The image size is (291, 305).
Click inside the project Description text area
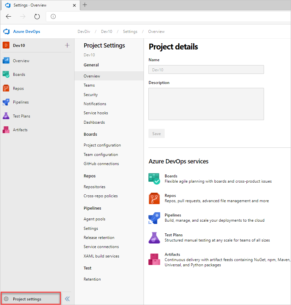click(x=206, y=104)
